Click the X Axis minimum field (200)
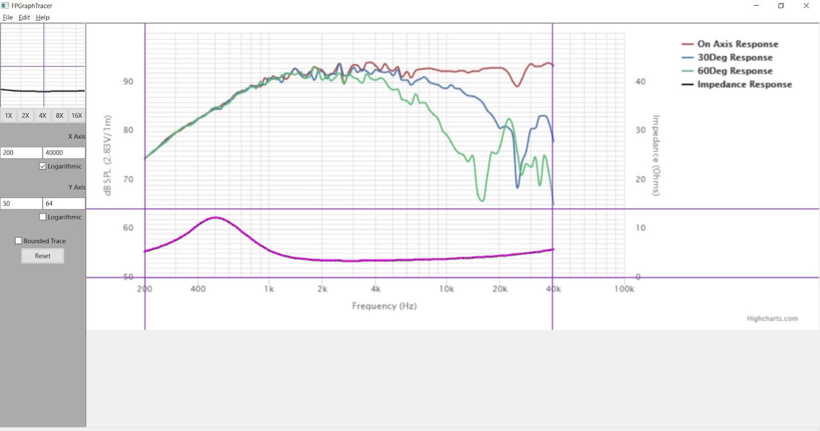Screen dimensions: 820x431 21,153
